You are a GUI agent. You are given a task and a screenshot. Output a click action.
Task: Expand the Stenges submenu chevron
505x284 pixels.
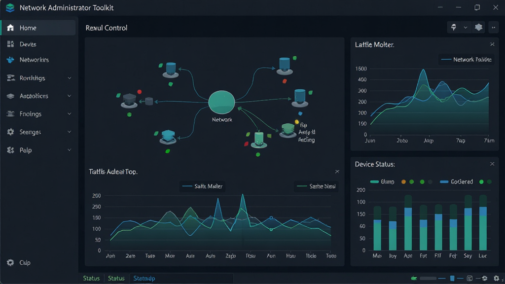pyautogui.click(x=69, y=132)
